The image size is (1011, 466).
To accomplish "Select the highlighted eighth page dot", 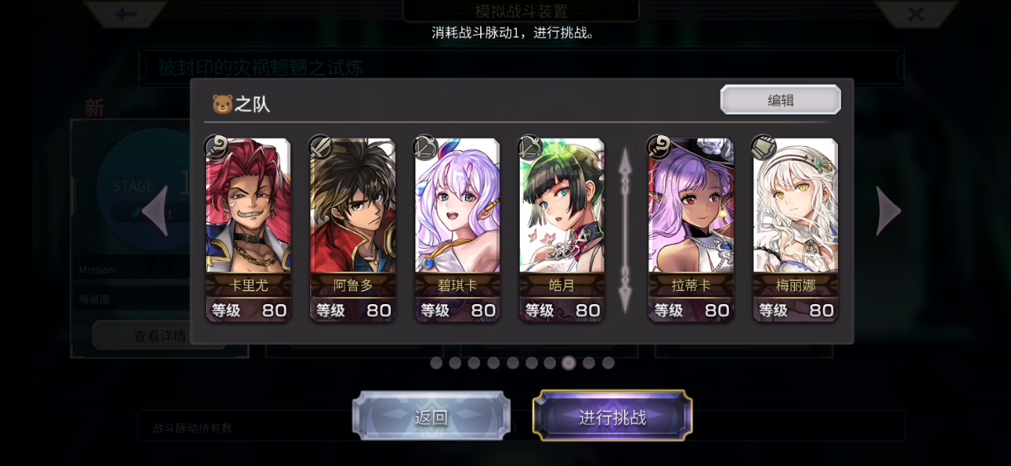I will click(569, 363).
